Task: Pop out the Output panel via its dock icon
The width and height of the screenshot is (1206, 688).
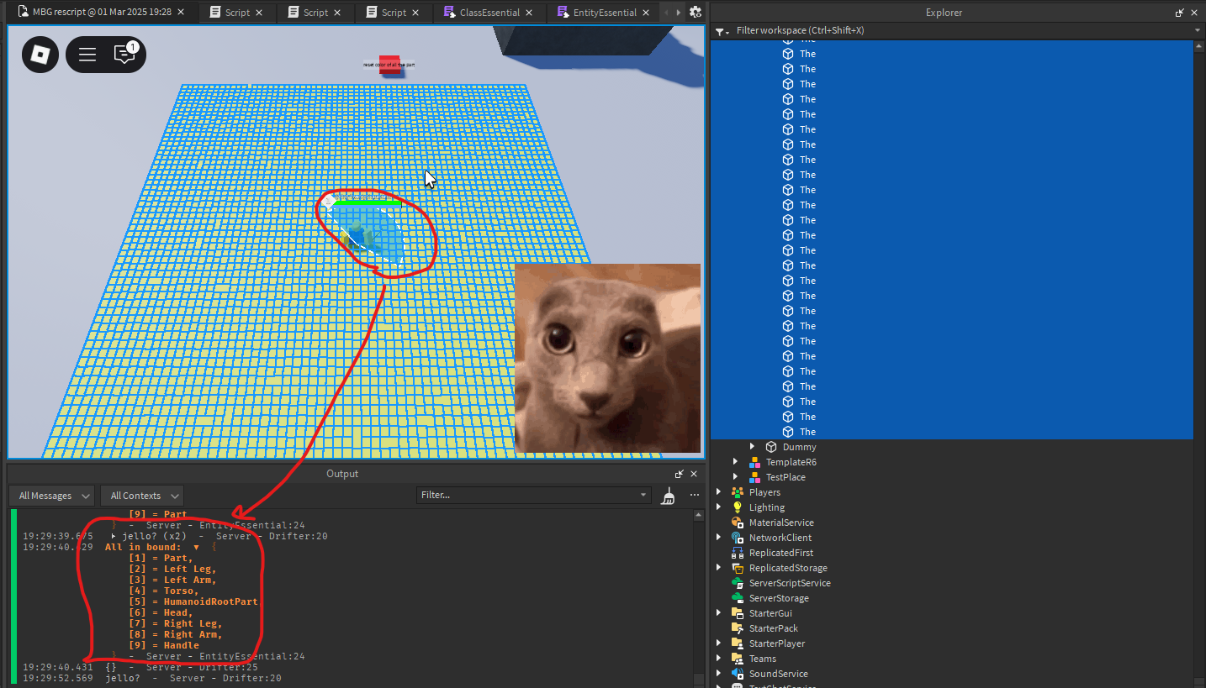Action: [679, 473]
